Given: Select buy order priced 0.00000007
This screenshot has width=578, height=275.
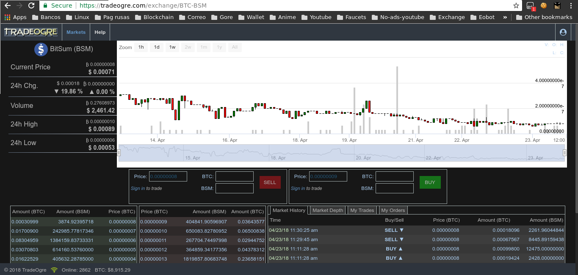Looking at the screenshot, I should (x=74, y=231).
